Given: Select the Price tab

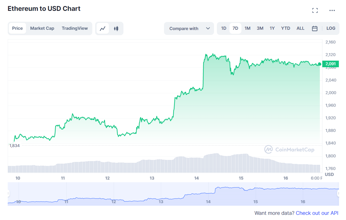Looking at the screenshot, I should click(x=17, y=28).
